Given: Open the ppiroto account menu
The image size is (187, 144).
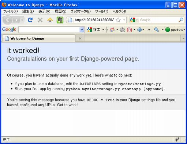Looking at the screenshot, I should (178, 30).
